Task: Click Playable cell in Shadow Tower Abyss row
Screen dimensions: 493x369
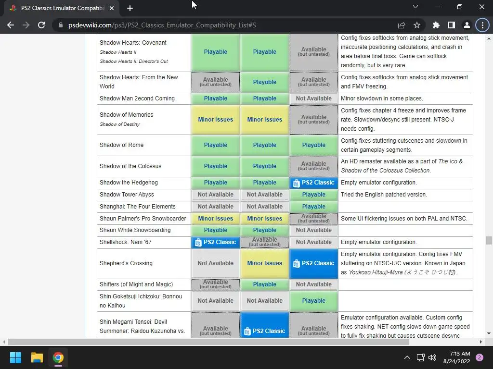Action: (x=314, y=195)
